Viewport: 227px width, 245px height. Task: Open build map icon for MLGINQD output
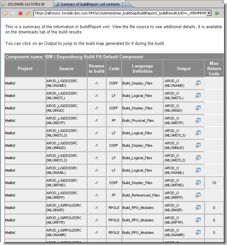point(198,108)
